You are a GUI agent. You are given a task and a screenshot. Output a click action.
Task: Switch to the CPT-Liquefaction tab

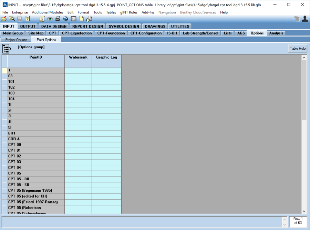tap(77, 33)
